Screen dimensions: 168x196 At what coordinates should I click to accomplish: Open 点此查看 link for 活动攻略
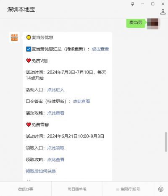pyautogui.click(x=56, y=113)
